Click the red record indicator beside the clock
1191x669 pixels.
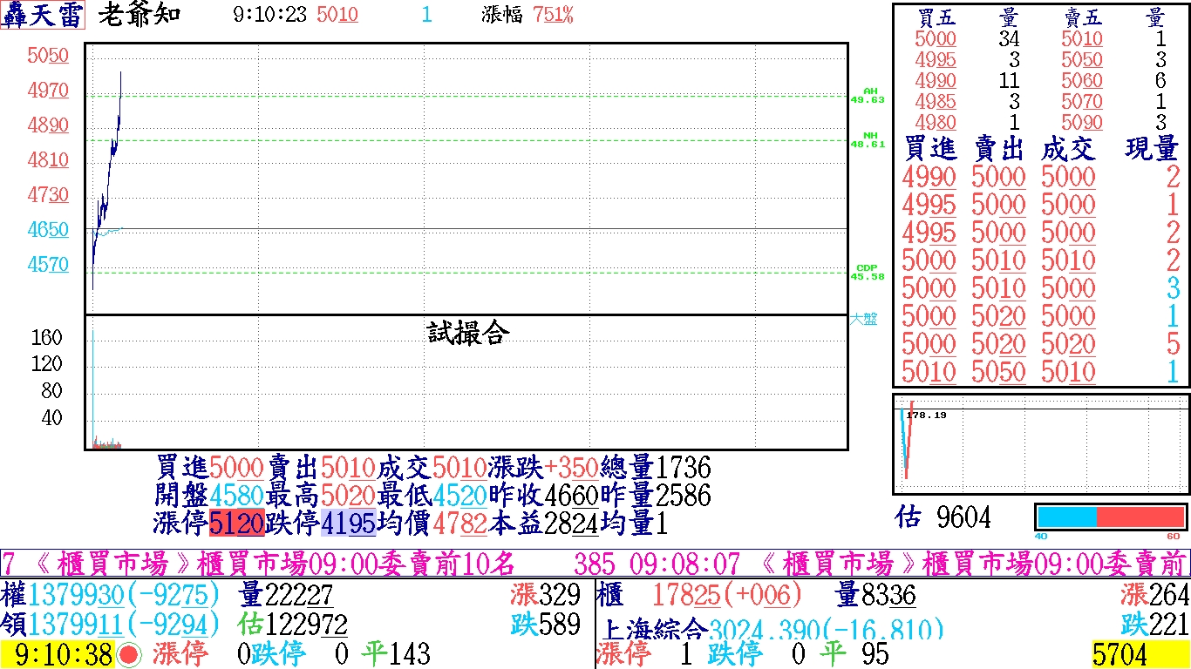(130, 655)
